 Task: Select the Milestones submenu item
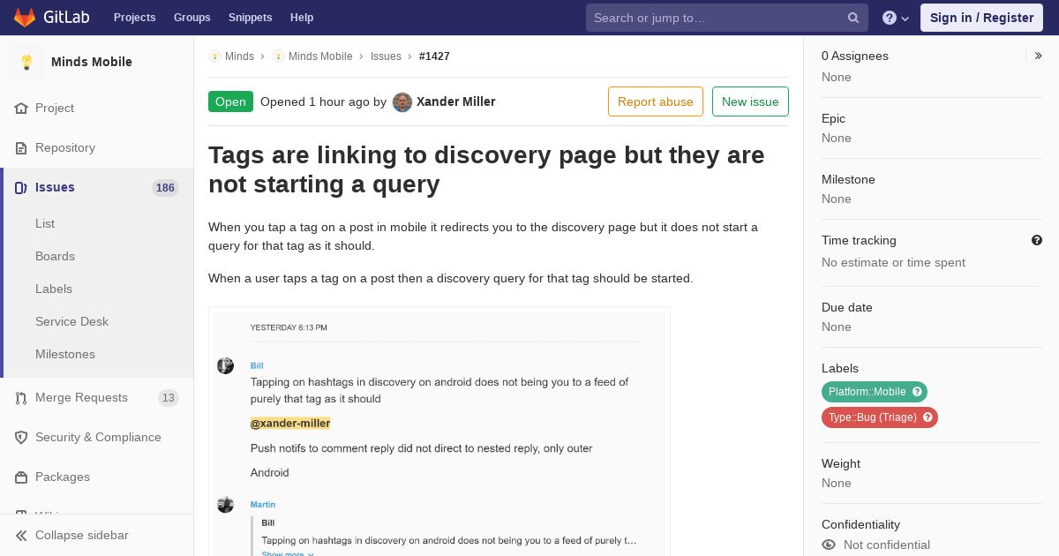pyautogui.click(x=65, y=354)
